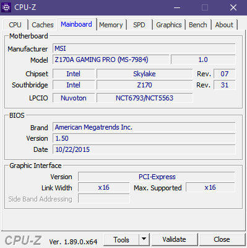The image size is (247, 248).
Task: Click the southbridge name Z170
Action: [x=144, y=85]
